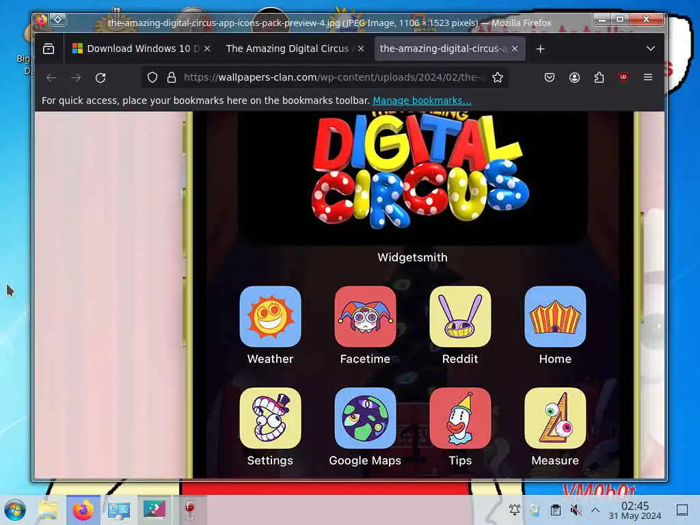Open Firefox application hamburger menu
Screen dimensions: 700x525
coord(648,77)
